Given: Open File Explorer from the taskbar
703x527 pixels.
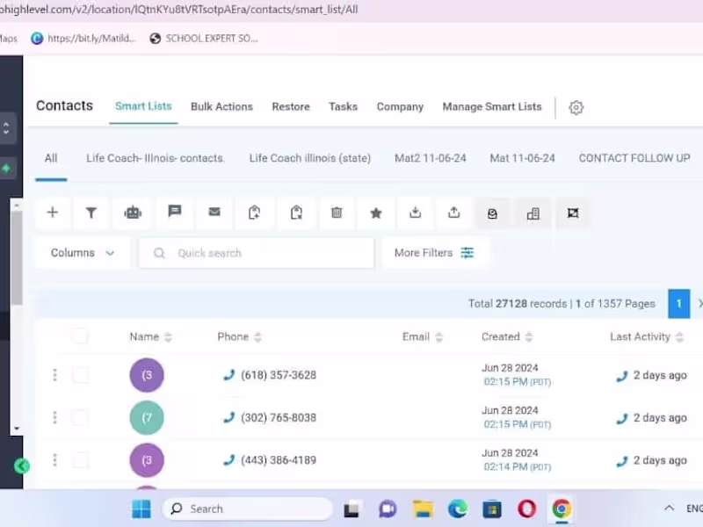Looking at the screenshot, I should pos(423,509).
